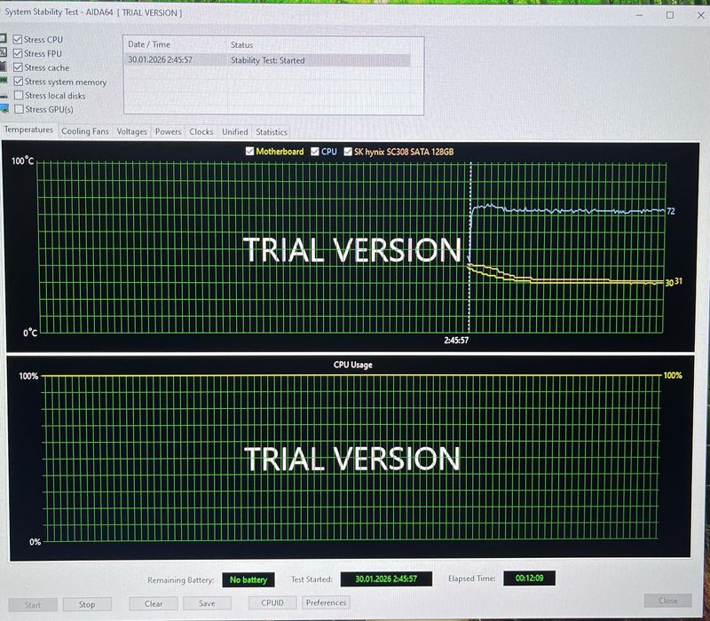Click the grayed-out Close button
Screen dimensions: 710x621
pyautogui.click(x=668, y=601)
